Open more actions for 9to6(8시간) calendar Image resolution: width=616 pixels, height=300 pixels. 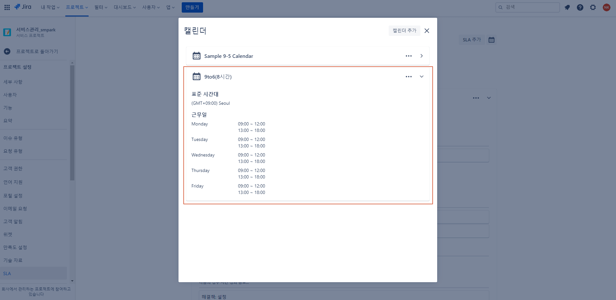(409, 77)
